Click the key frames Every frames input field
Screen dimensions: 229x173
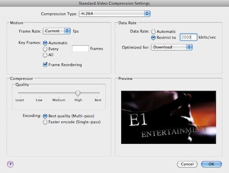(80, 49)
